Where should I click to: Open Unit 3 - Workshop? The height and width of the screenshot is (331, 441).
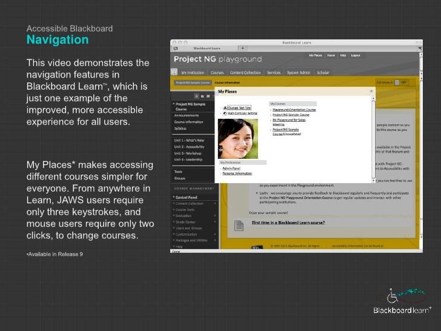click(x=188, y=153)
